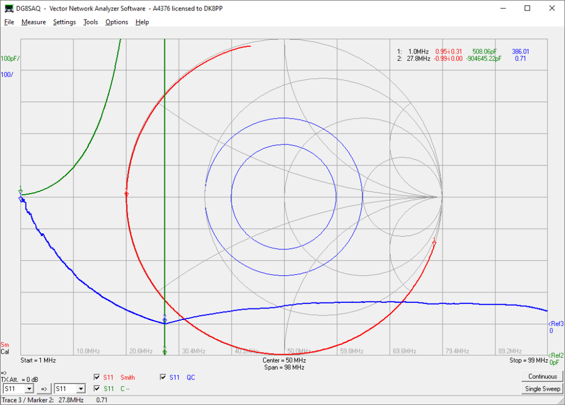Open the Measure menu
The image size is (565, 405).
34,22
